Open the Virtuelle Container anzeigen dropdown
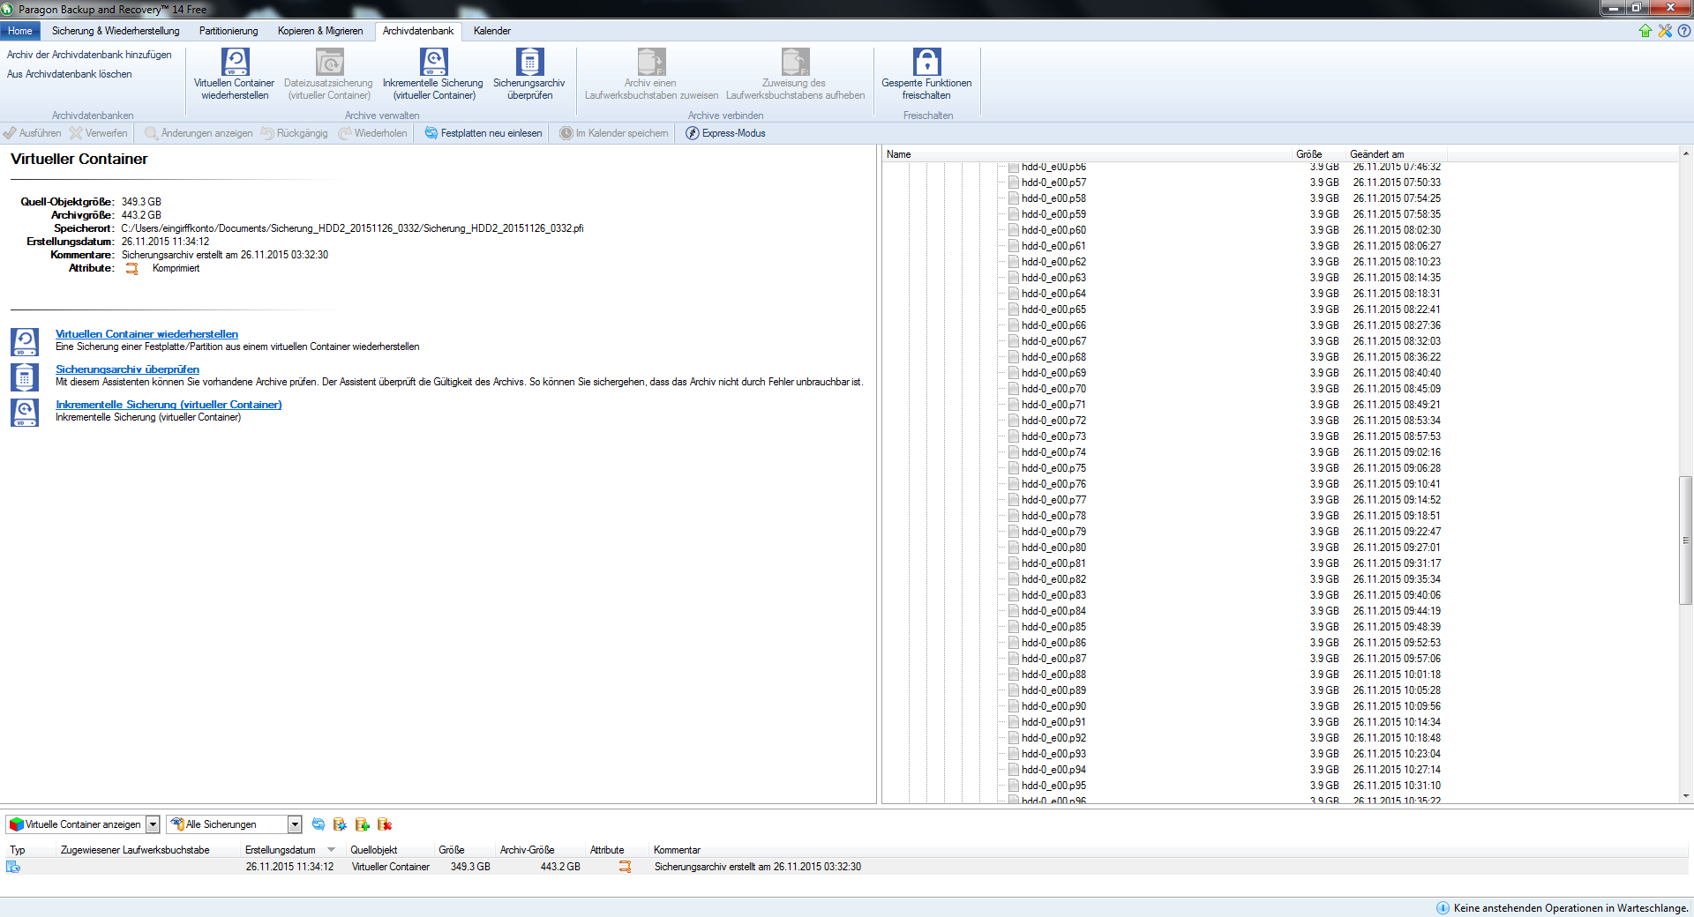The height and width of the screenshot is (917, 1694). pos(153,824)
